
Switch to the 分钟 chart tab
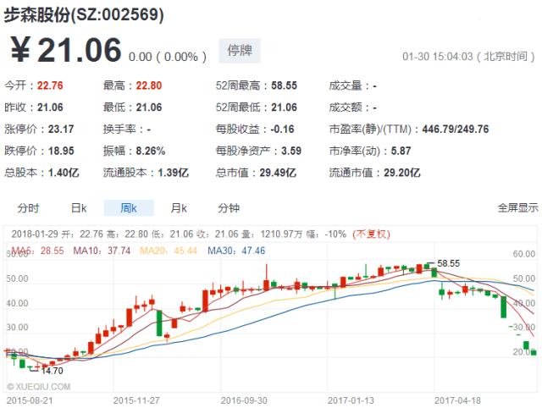(x=229, y=208)
